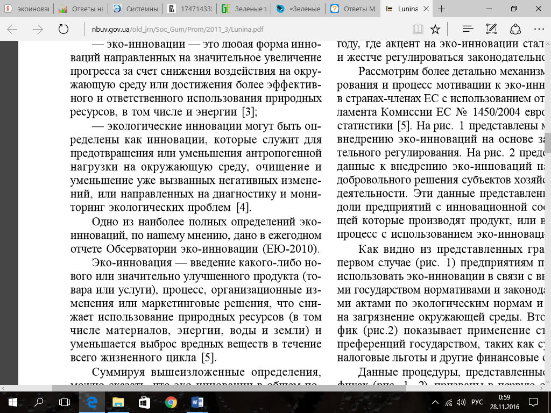Screen dimensions: 551x413
Task: Go back to the previous page
Action: click(12, 29)
